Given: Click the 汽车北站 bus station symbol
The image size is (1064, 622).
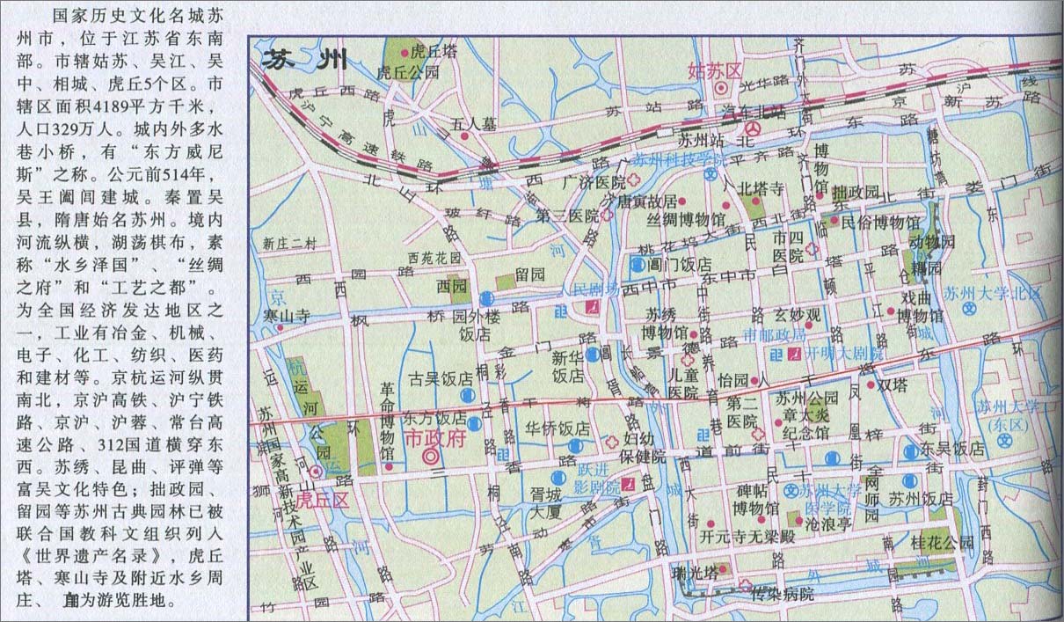Looking at the screenshot, I should 754,129.
